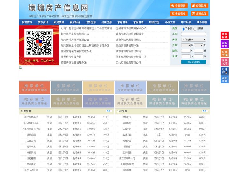Viewport: 229px width, 172px height.
Task: Focus the minimum 面积 input field
Action: pyautogui.click(x=186, y=51)
